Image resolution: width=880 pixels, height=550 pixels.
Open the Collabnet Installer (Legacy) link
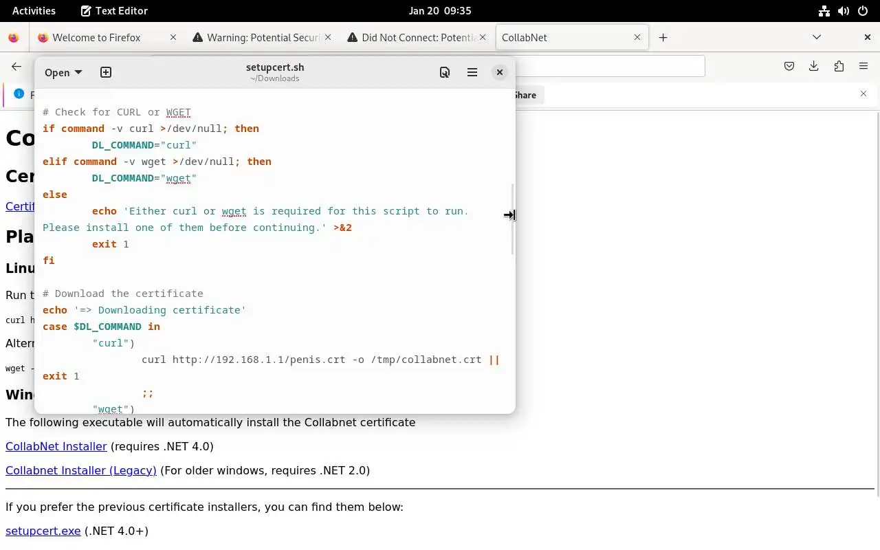(81, 470)
